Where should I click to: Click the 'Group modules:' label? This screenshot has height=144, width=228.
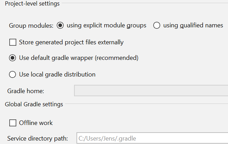click(31, 26)
